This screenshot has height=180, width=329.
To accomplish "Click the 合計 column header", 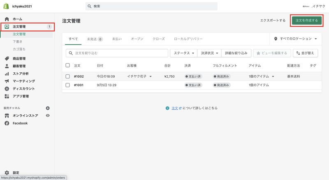I will coord(167,65).
